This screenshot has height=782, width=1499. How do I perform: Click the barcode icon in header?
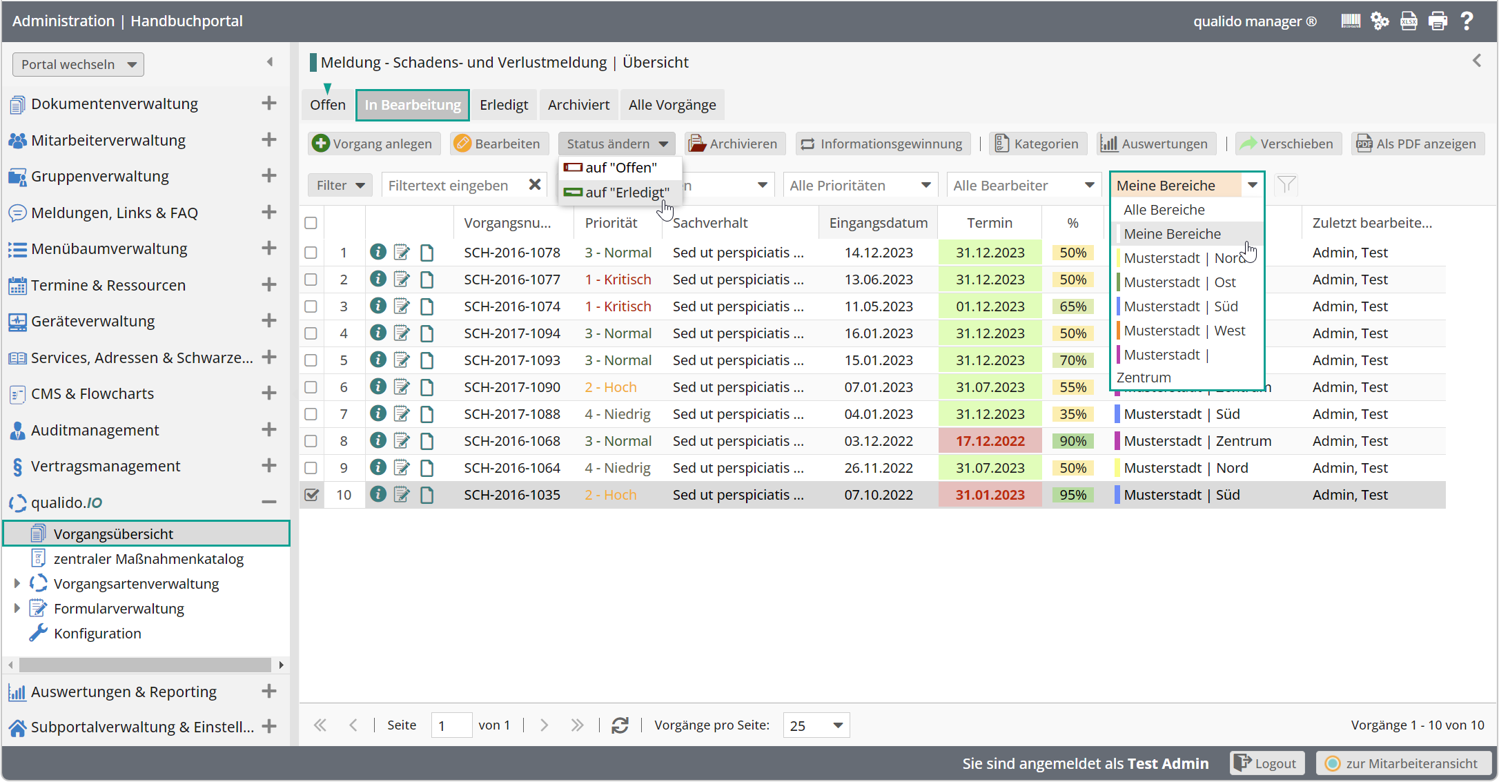1351,21
